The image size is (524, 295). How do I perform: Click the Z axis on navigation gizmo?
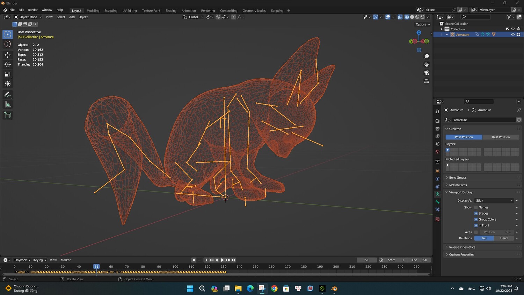(419, 33)
